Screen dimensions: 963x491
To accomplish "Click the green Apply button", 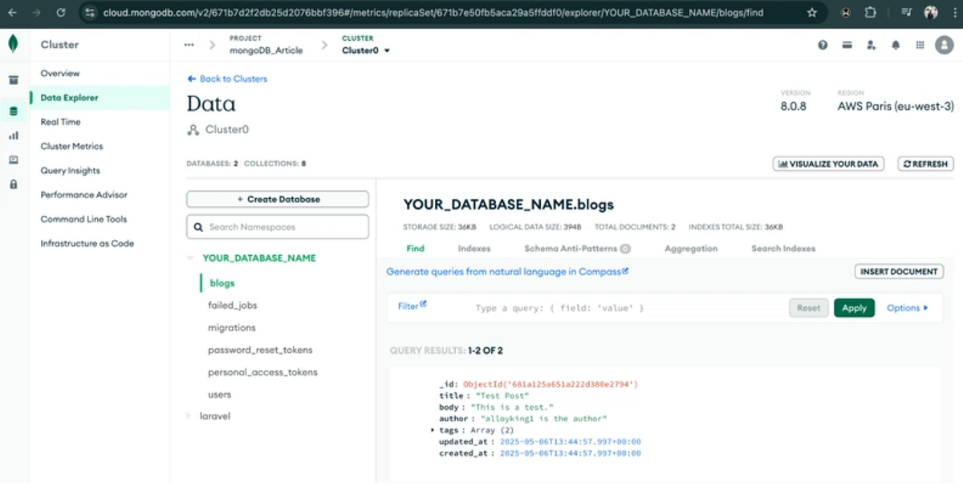I will point(854,307).
